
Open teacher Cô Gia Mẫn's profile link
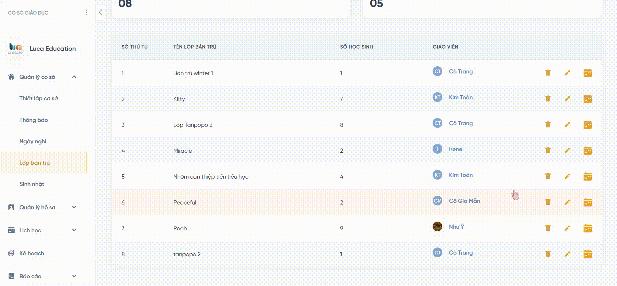coord(464,201)
